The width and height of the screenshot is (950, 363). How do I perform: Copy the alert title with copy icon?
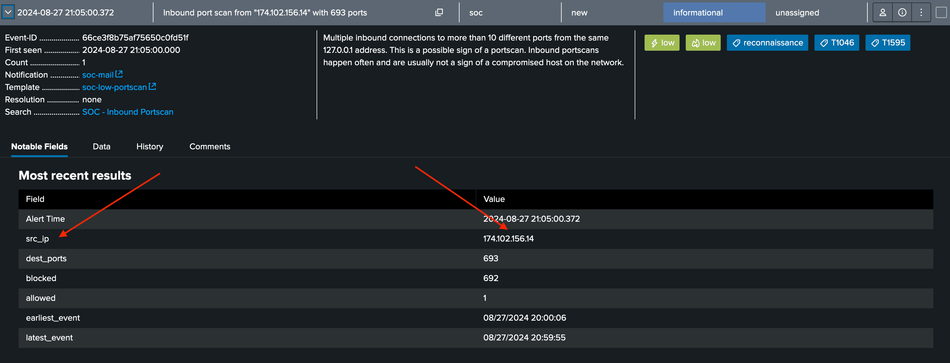(438, 13)
